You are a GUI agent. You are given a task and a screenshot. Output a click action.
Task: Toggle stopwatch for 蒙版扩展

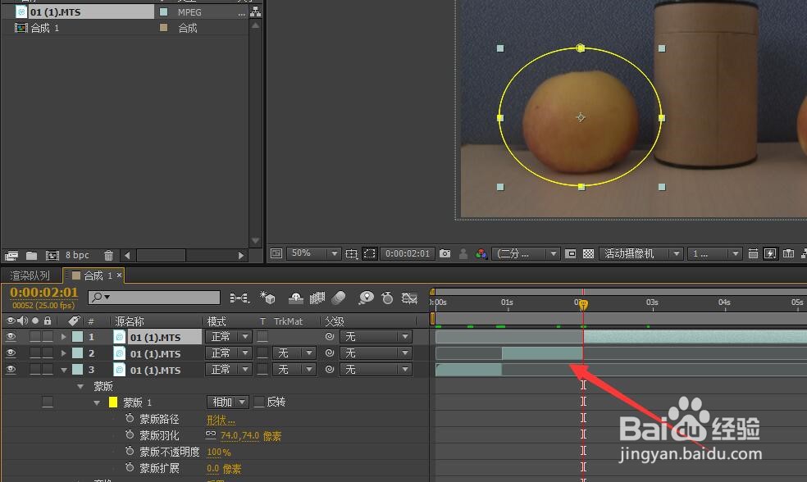click(130, 468)
